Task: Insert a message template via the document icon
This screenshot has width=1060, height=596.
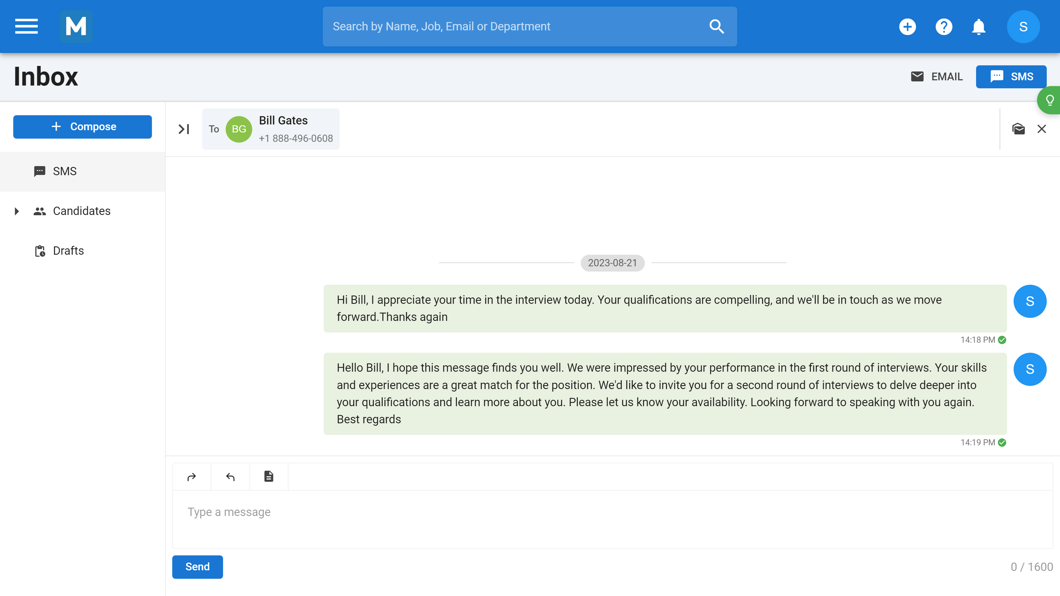Action: coord(268,476)
